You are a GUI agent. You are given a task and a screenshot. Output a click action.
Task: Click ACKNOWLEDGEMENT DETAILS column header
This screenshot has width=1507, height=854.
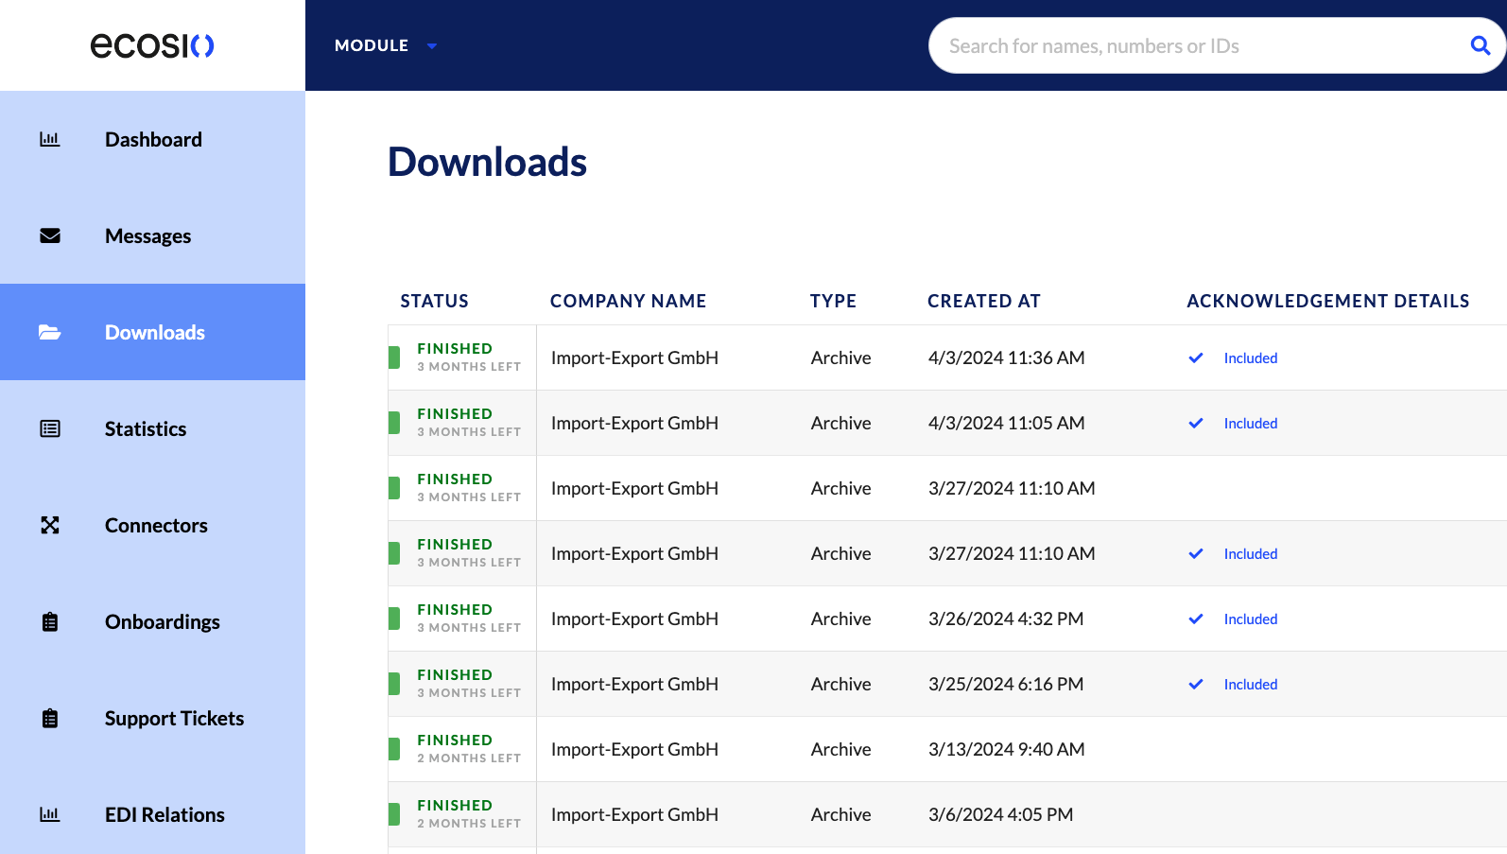click(x=1327, y=301)
